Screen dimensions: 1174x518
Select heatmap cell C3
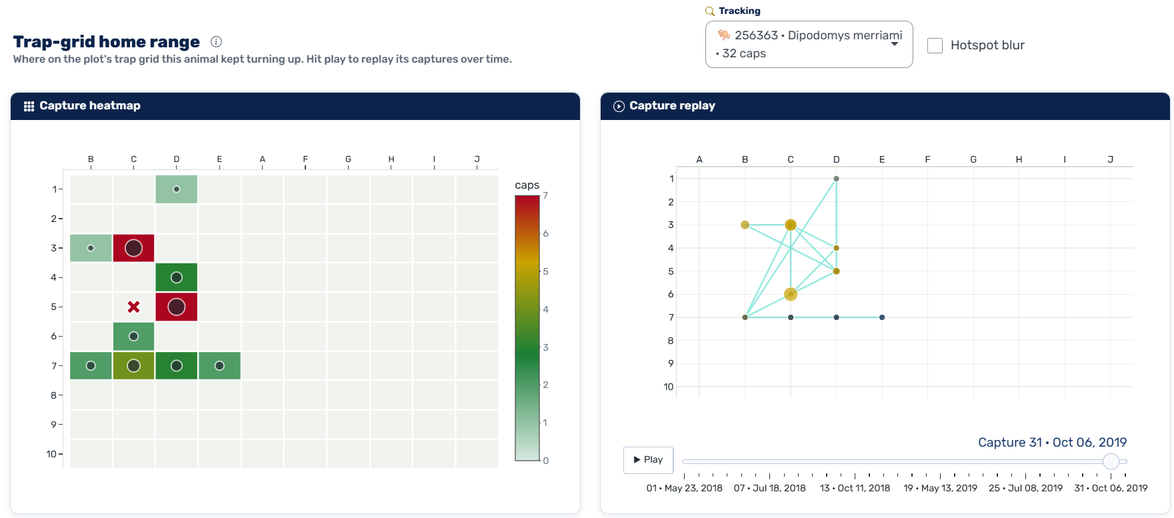click(133, 248)
